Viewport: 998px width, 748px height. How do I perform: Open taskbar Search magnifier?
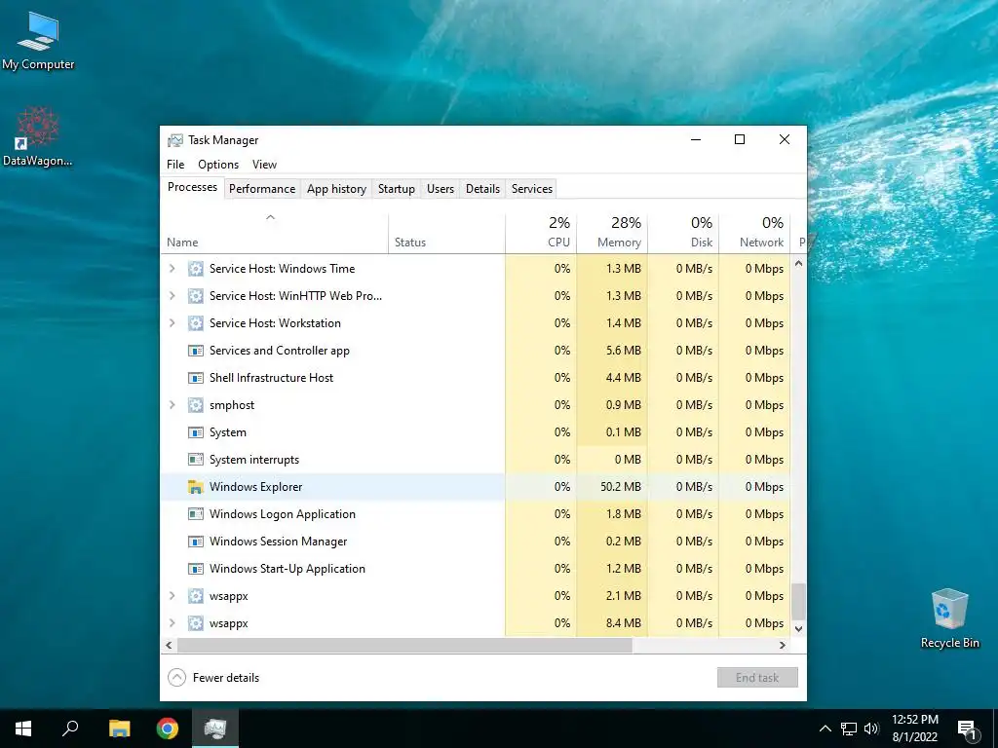[x=70, y=729]
